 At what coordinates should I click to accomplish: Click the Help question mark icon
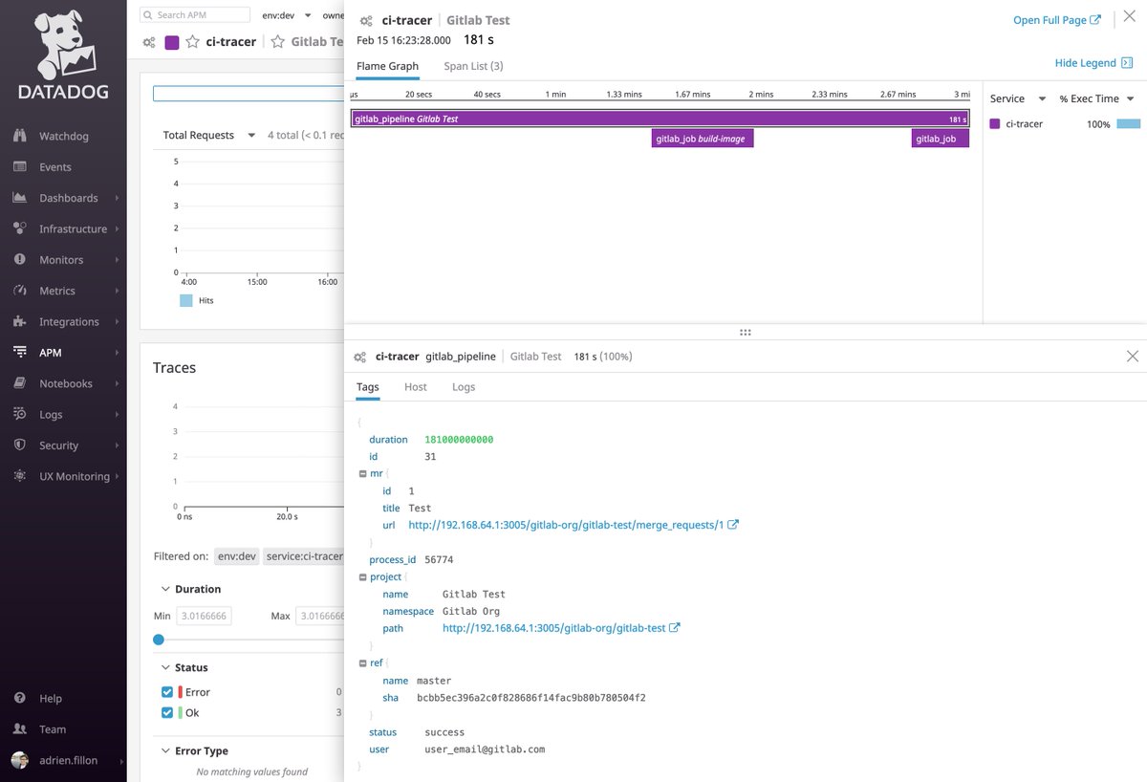point(20,698)
